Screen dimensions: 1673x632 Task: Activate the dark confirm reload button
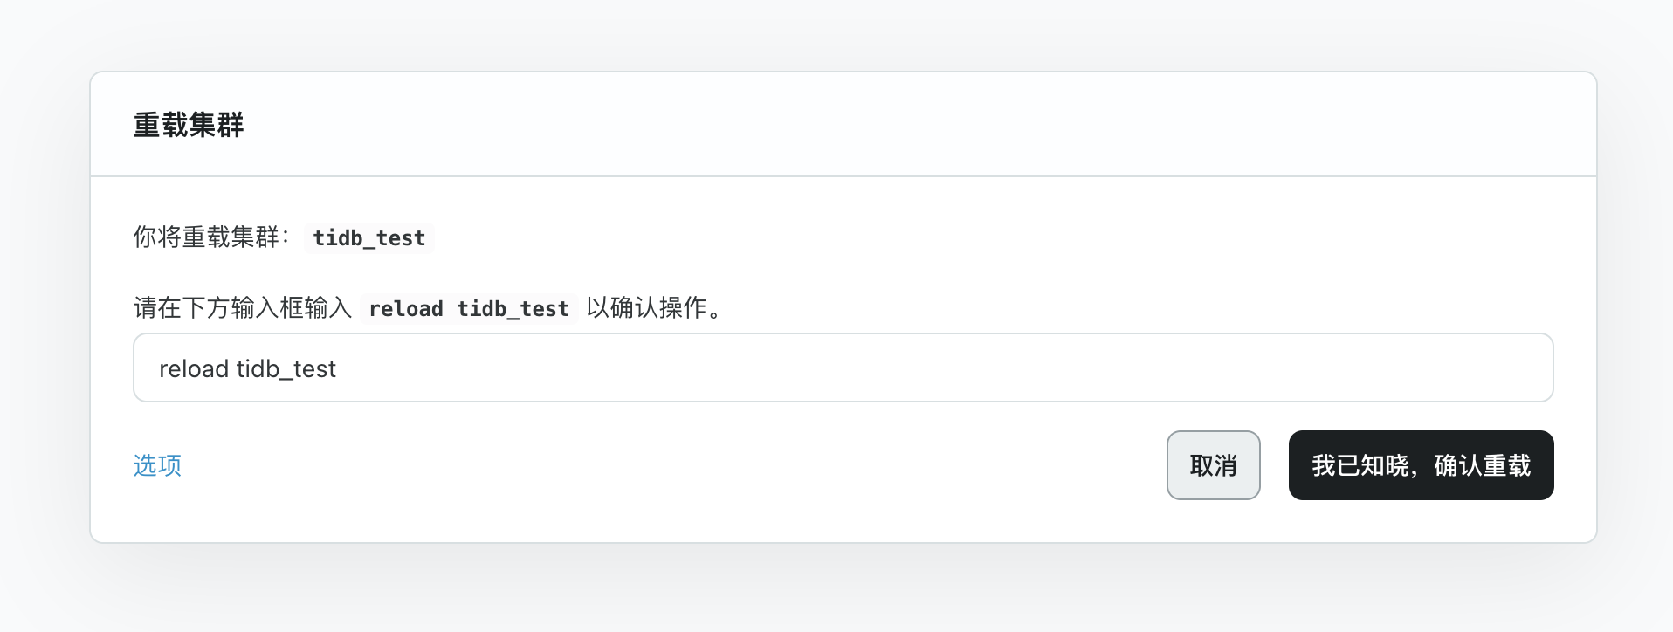point(1421,465)
